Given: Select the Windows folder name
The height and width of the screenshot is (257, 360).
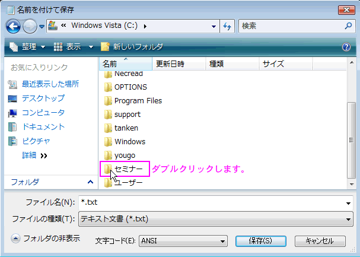Looking at the screenshot, I should 130,141.
